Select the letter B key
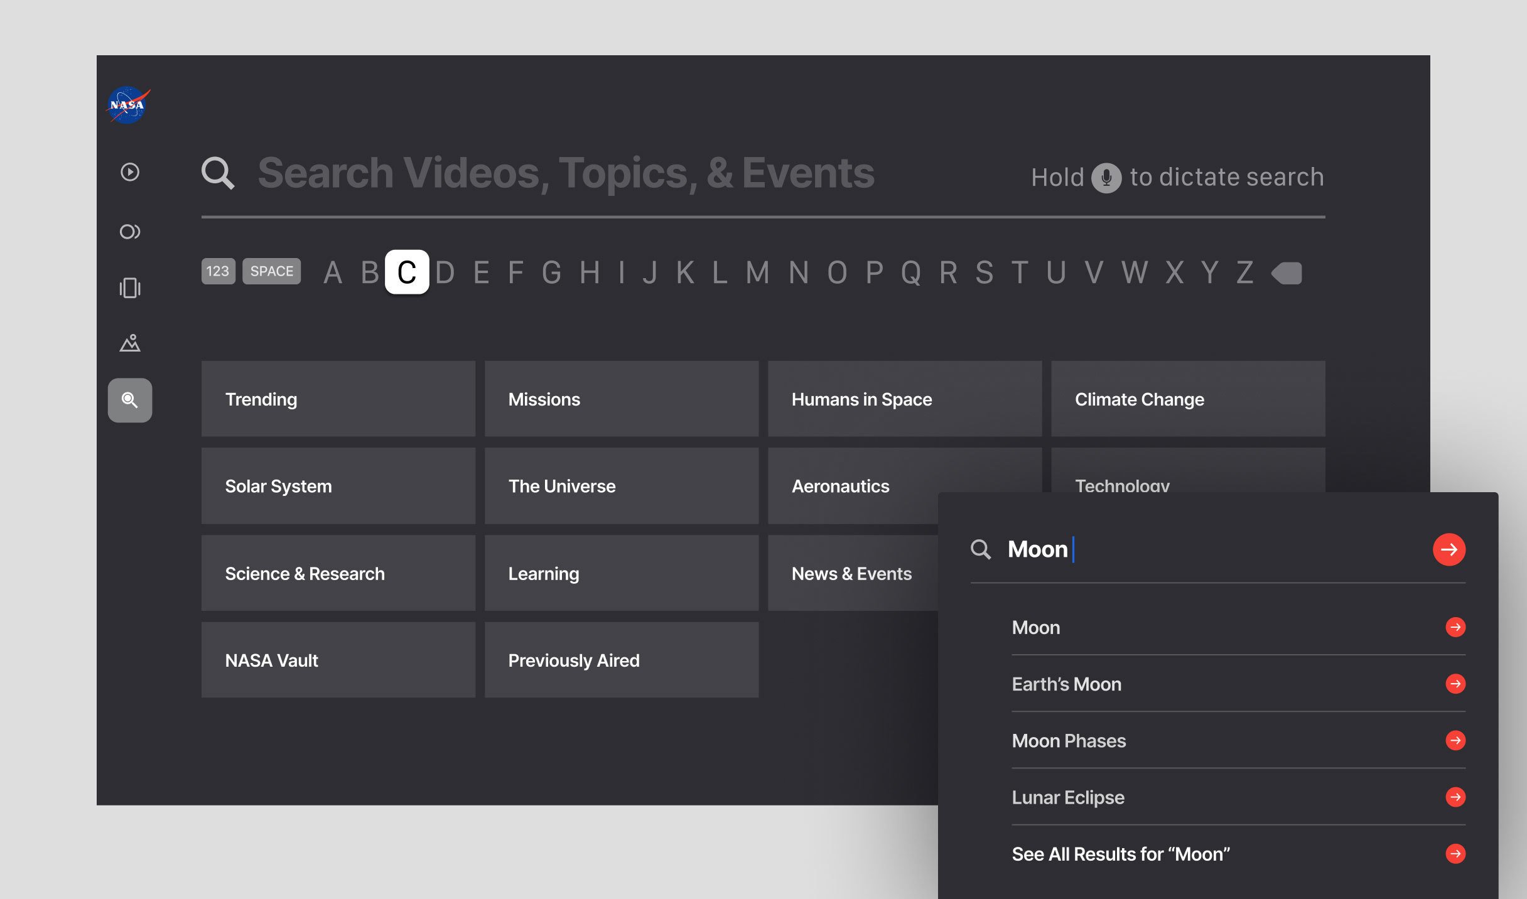The image size is (1527, 899). click(x=370, y=272)
